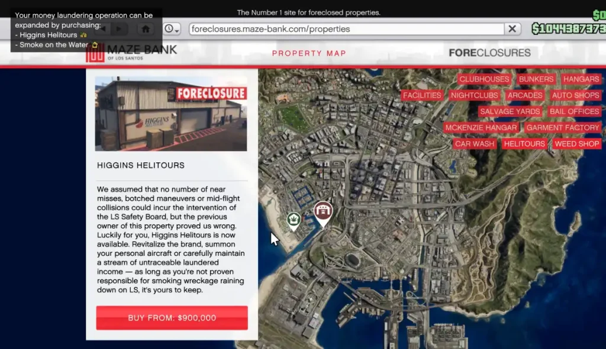Open the browser history clock dropdown
This screenshot has width=606, height=349.
(172, 29)
